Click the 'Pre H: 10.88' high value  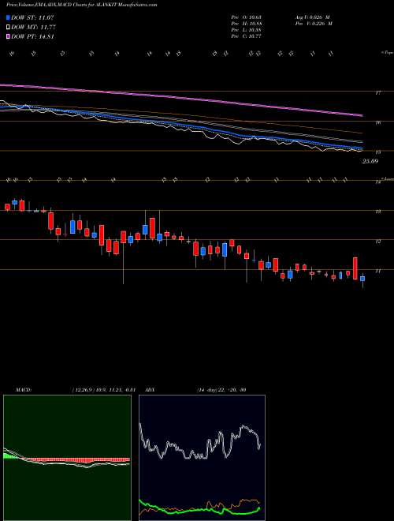pos(247,23)
